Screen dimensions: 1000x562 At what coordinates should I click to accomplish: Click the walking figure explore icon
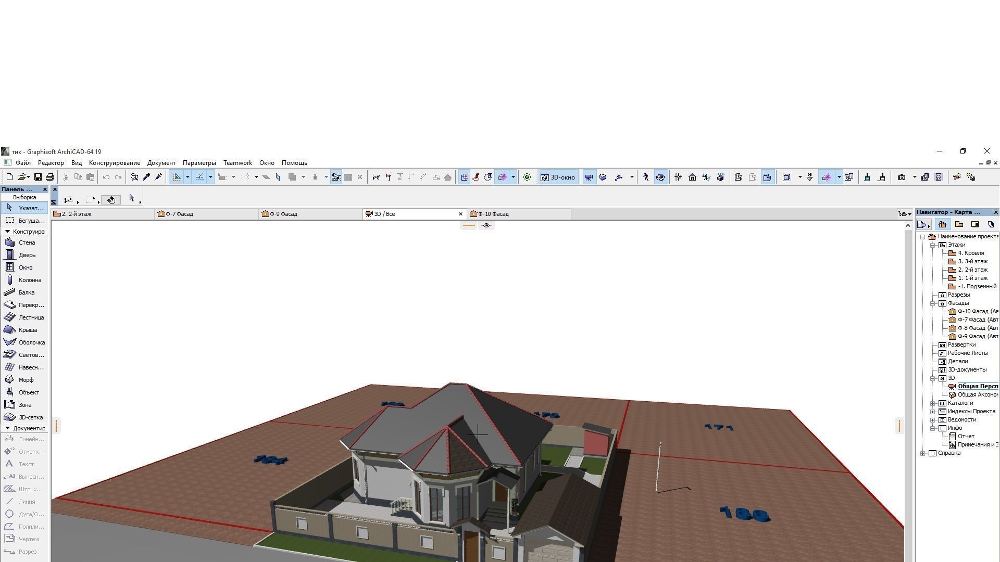pyautogui.click(x=646, y=177)
